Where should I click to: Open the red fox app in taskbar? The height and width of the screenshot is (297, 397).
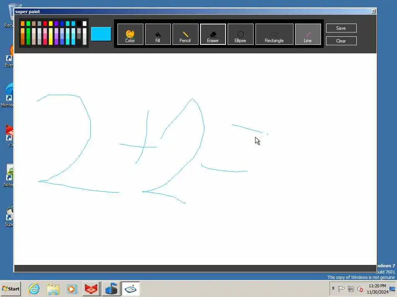pyautogui.click(x=91, y=288)
